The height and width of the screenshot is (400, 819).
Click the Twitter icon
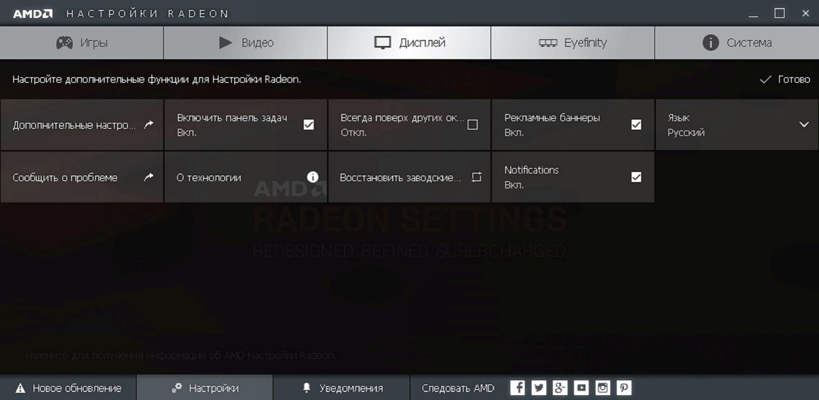click(x=539, y=388)
